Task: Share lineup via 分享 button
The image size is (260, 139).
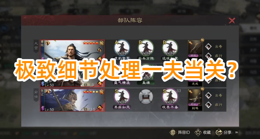Action: click(223, 132)
